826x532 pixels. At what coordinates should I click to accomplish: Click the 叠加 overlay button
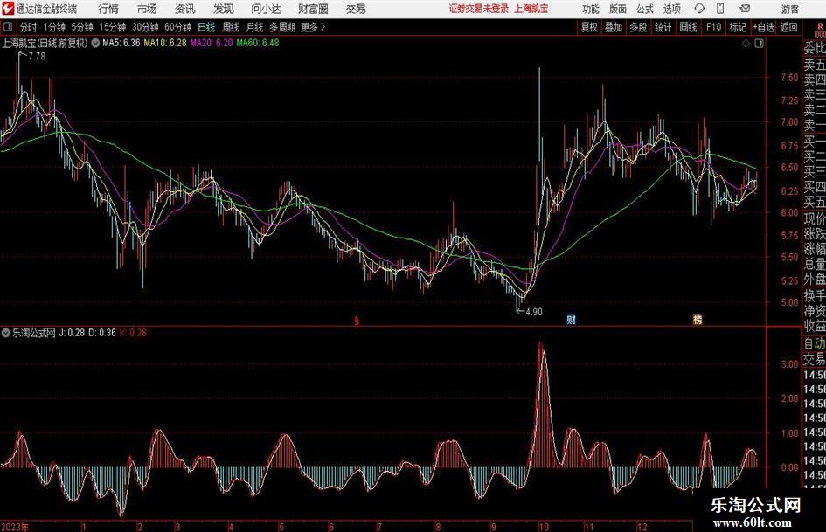(614, 27)
